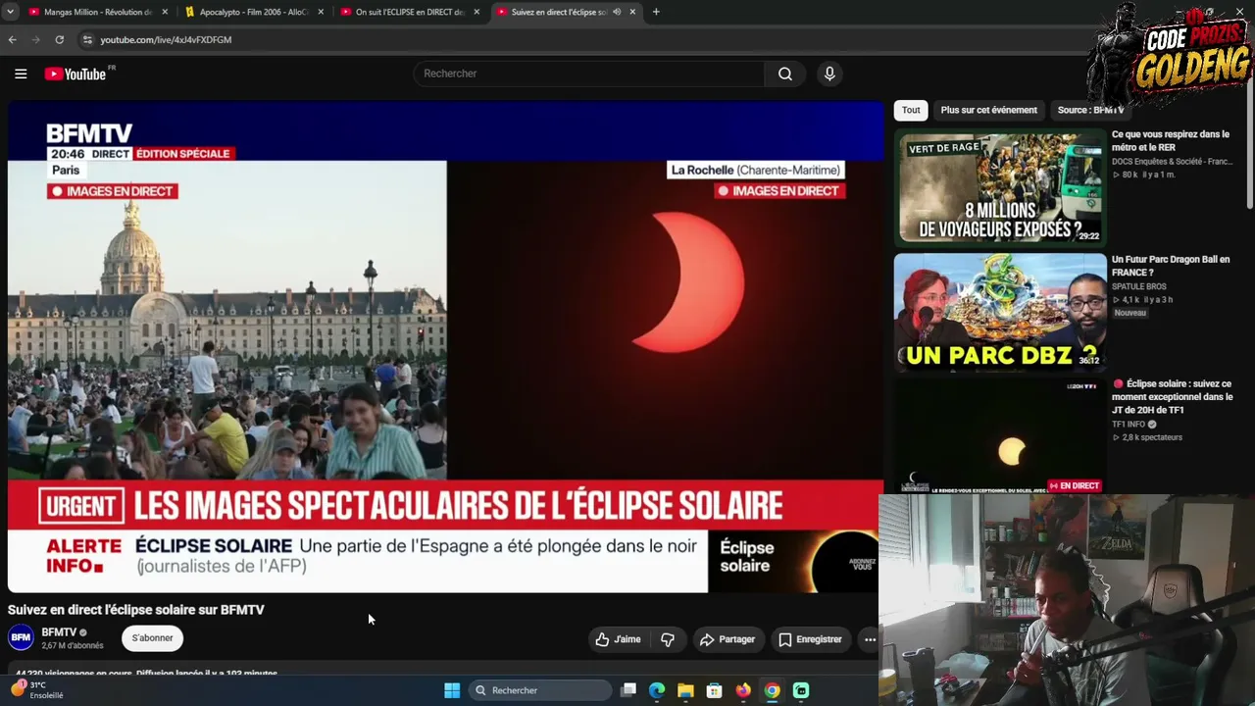Open the tab search chevron
The image size is (1255, 706).
pos(13,12)
